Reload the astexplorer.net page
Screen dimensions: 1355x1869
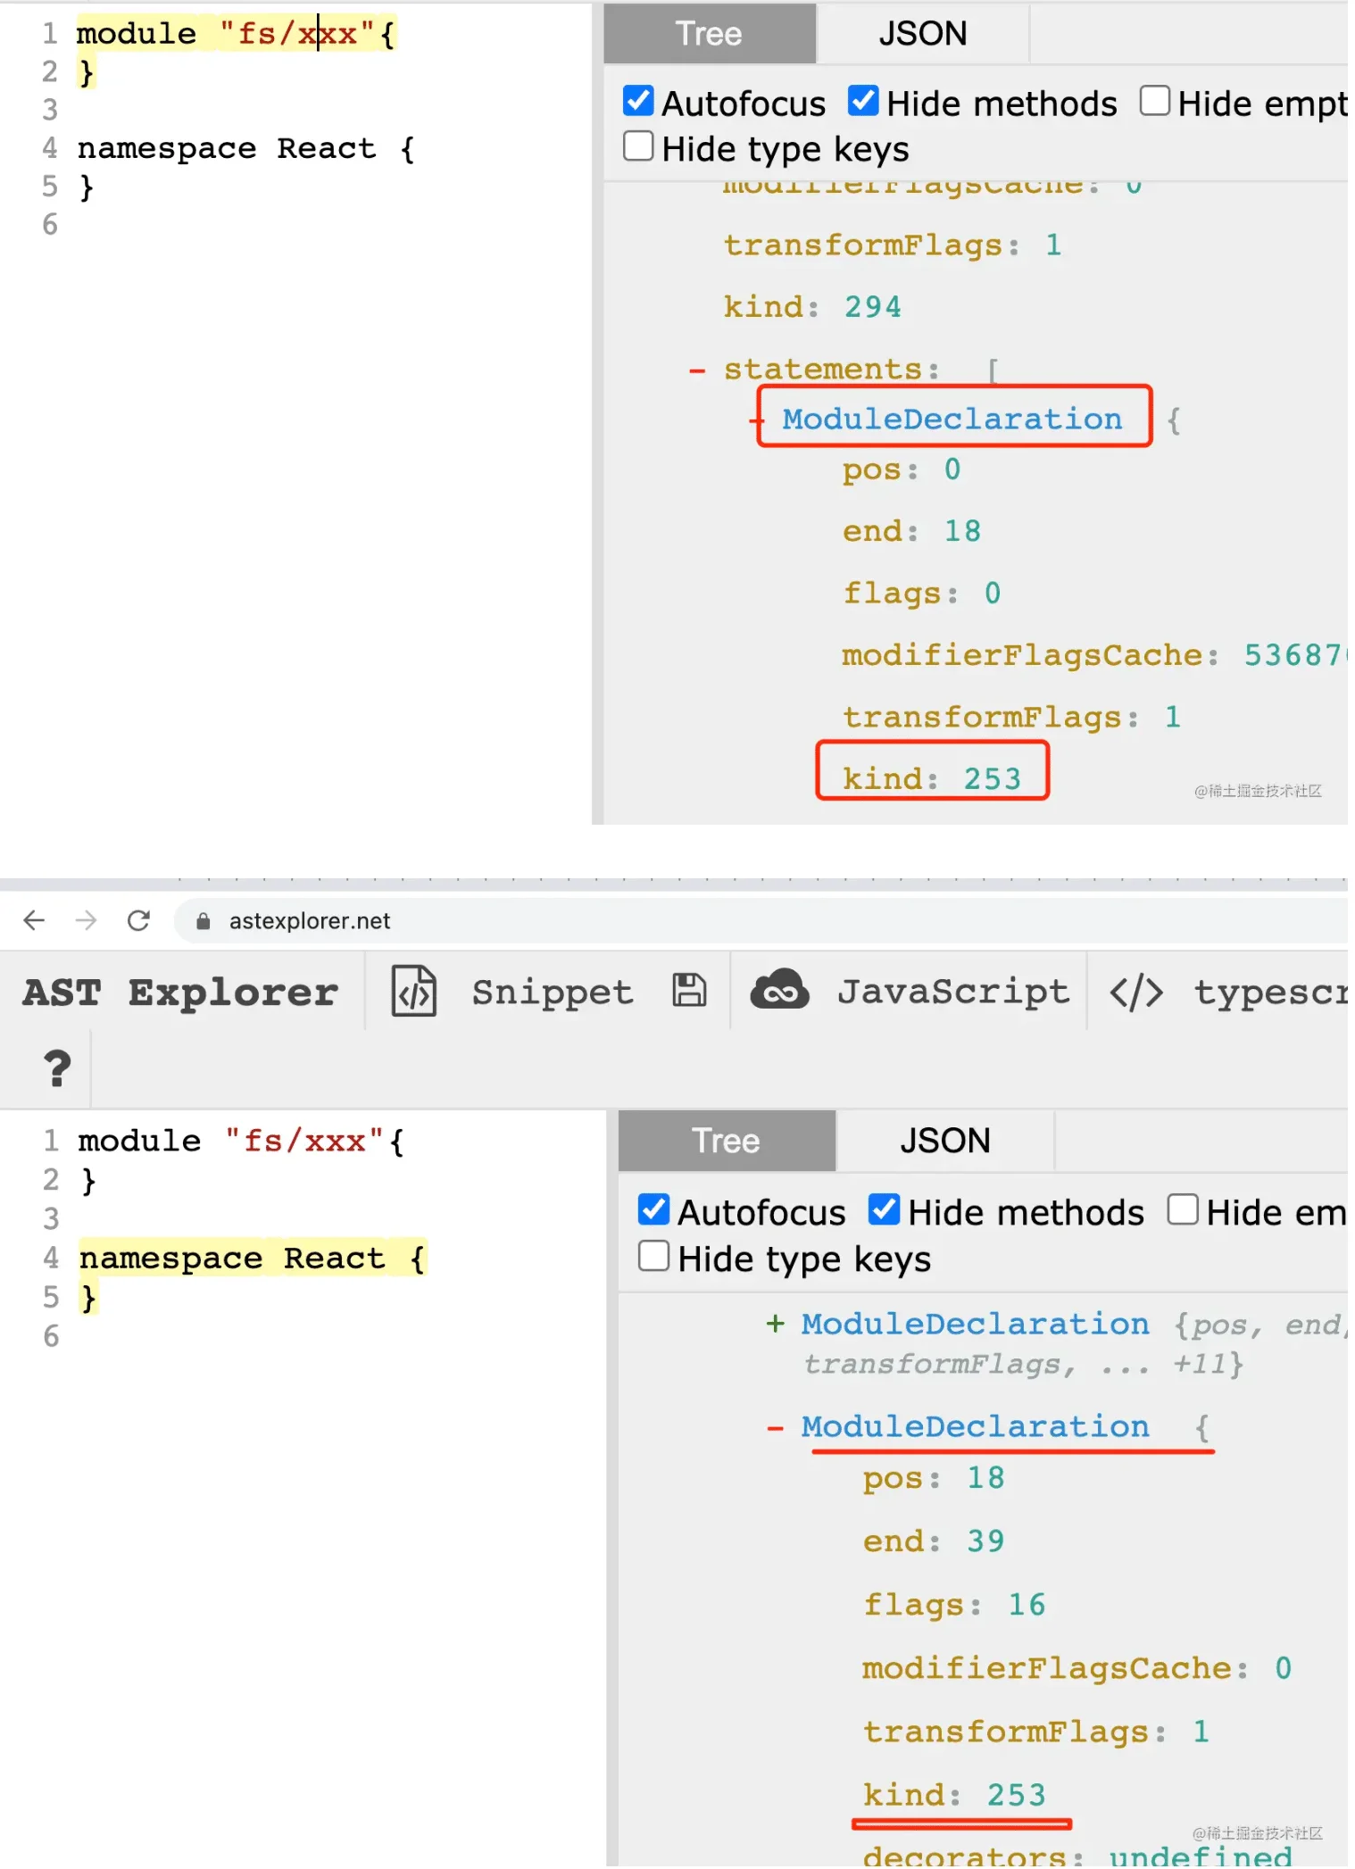138,920
